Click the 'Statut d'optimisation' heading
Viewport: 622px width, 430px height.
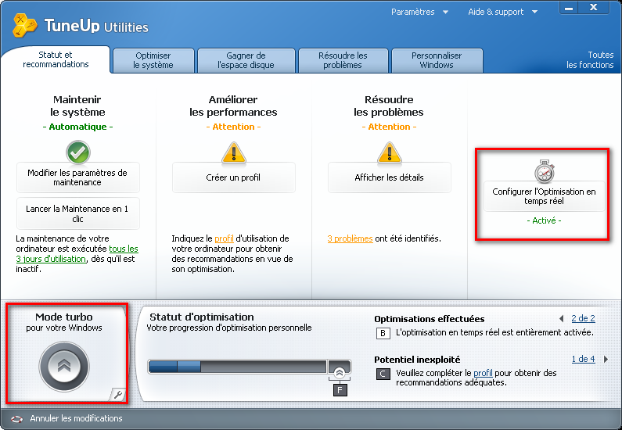pos(202,317)
